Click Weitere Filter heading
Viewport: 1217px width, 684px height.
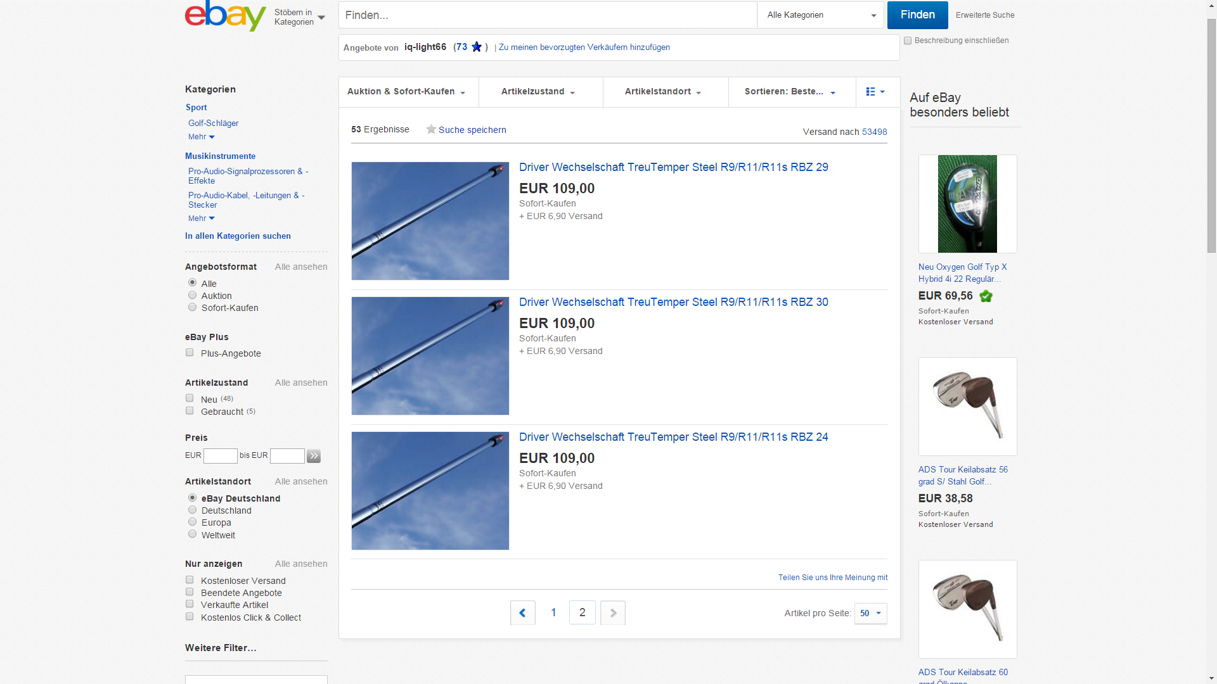221,648
